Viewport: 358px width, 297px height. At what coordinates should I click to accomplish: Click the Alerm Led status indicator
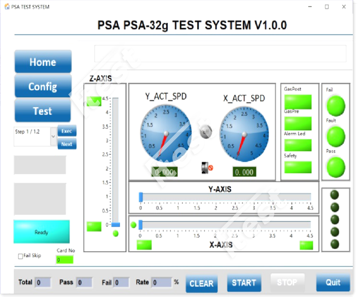click(298, 145)
